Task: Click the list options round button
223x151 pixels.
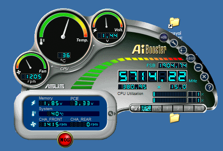Action: pyautogui.click(x=182, y=50)
